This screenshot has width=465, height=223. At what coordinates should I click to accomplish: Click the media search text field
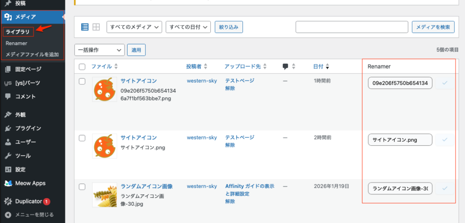[x=351, y=27]
